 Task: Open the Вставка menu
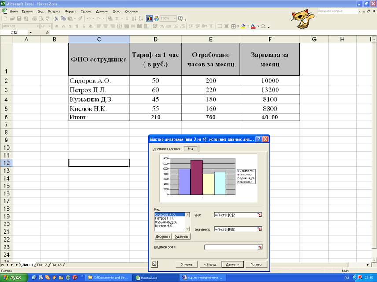(54, 11)
